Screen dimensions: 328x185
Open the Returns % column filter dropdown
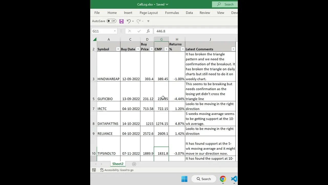pos(183,49)
